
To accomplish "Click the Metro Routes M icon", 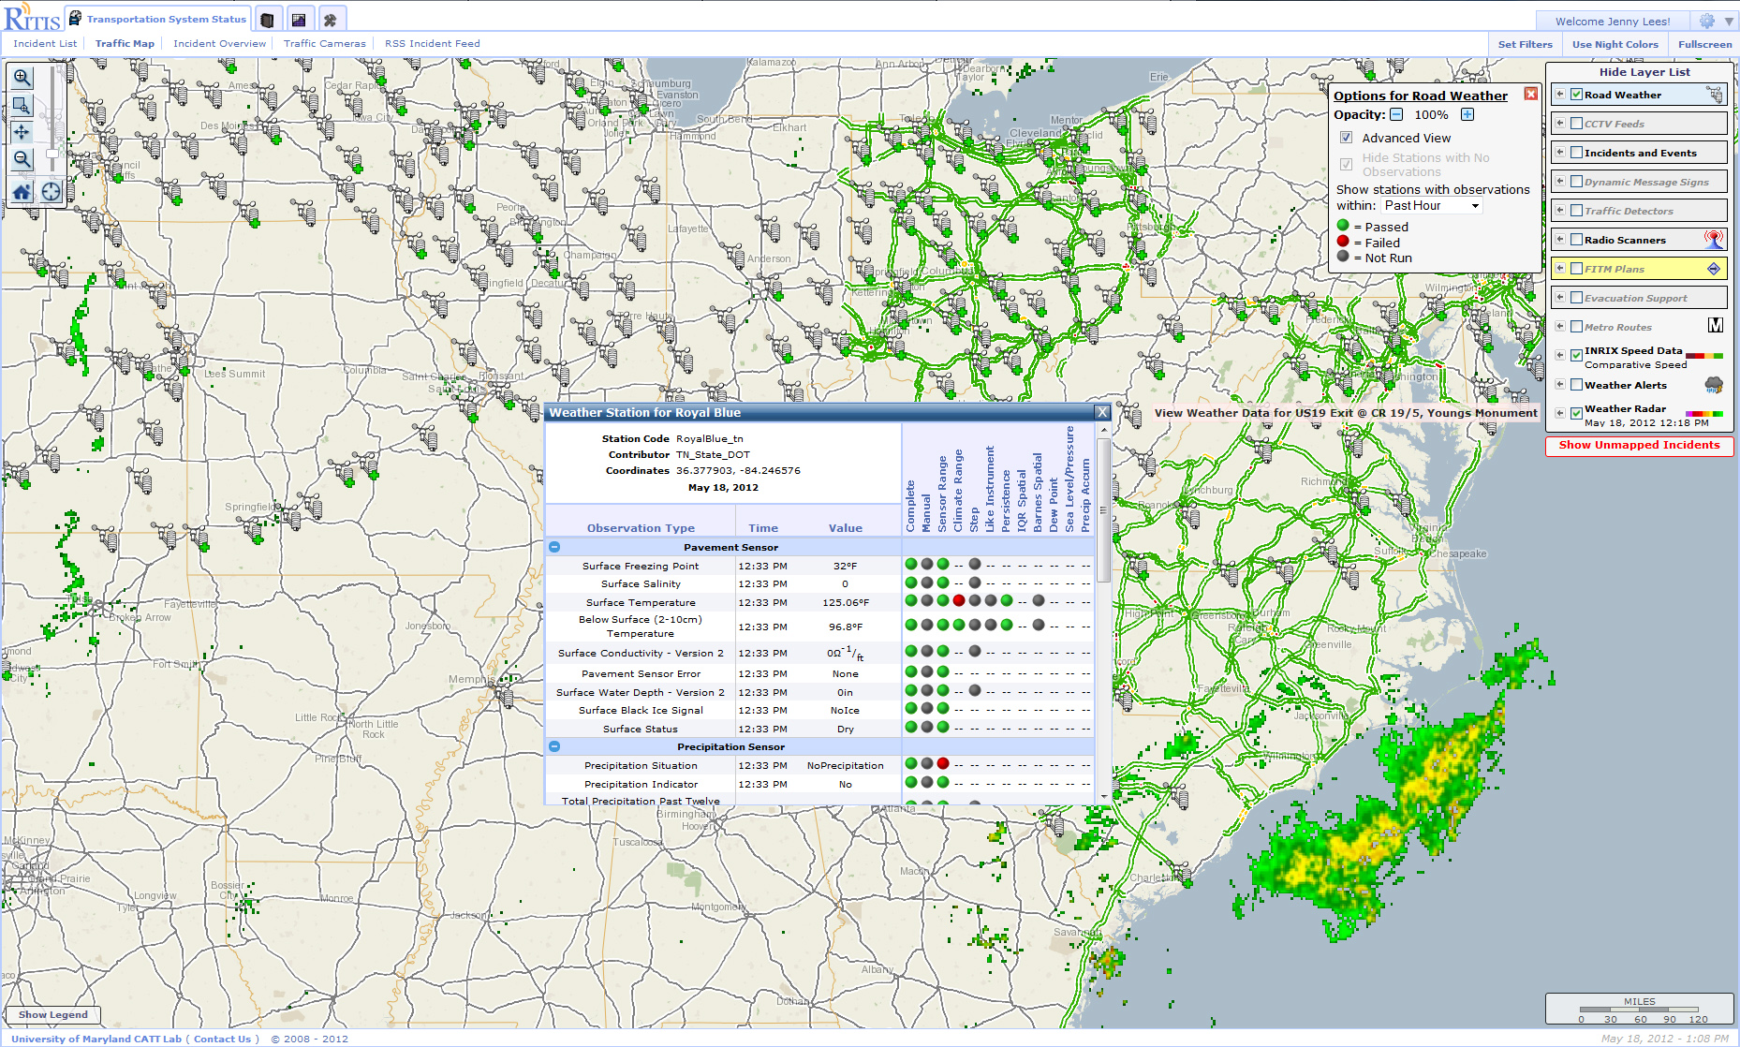I will click(1716, 325).
